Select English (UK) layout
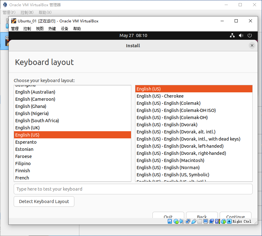 coord(73,128)
